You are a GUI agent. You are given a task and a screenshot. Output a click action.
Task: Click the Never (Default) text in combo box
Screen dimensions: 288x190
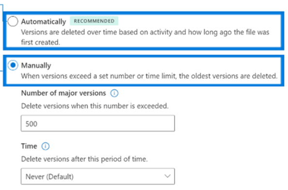49,176
